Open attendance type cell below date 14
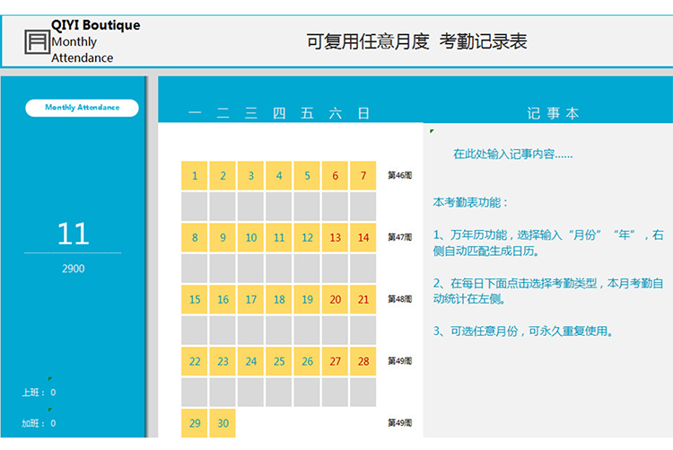 [x=363, y=269]
